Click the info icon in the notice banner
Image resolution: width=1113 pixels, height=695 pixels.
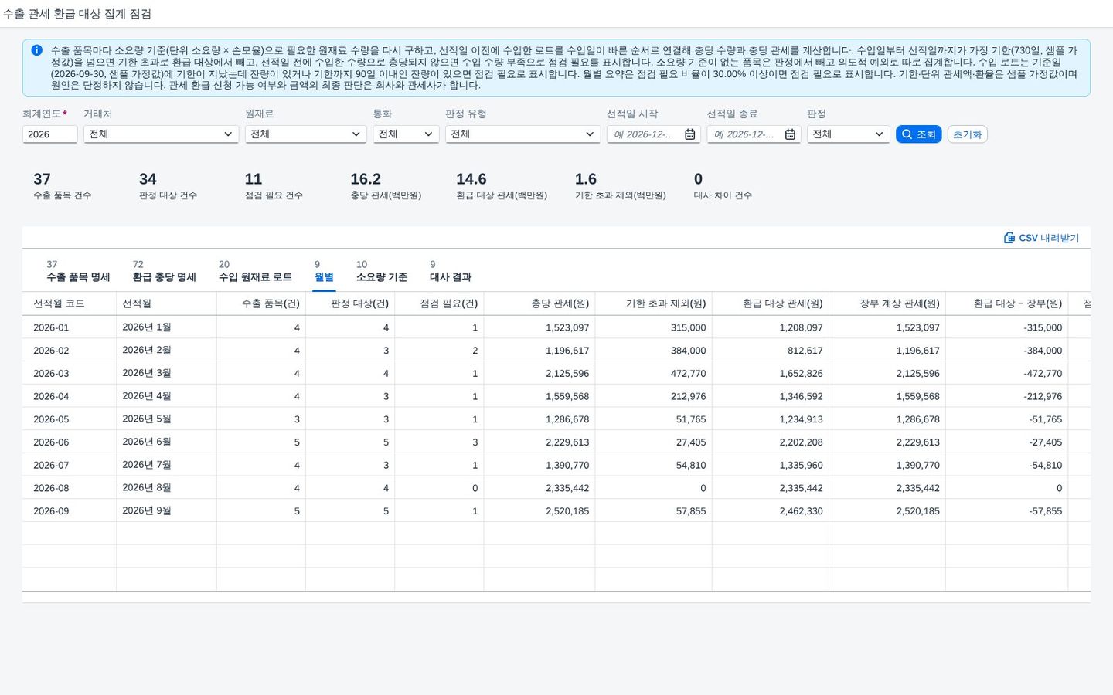36,50
